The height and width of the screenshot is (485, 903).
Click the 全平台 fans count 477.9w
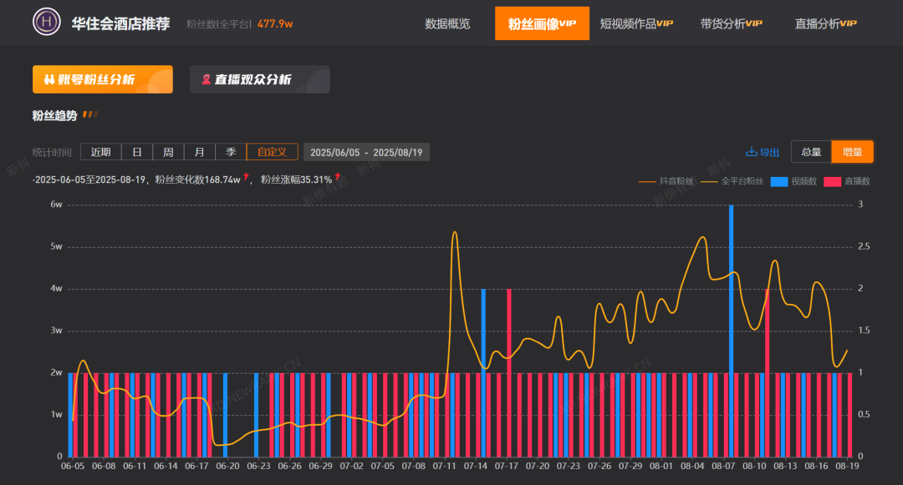click(275, 24)
